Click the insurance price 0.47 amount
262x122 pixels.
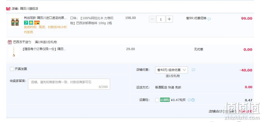(249, 100)
